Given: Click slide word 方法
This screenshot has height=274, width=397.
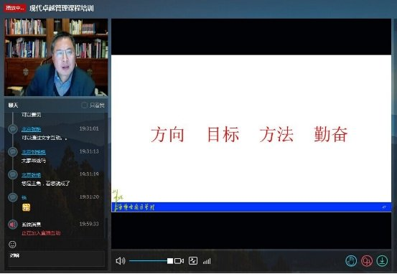Looking at the screenshot, I should coord(276,134).
